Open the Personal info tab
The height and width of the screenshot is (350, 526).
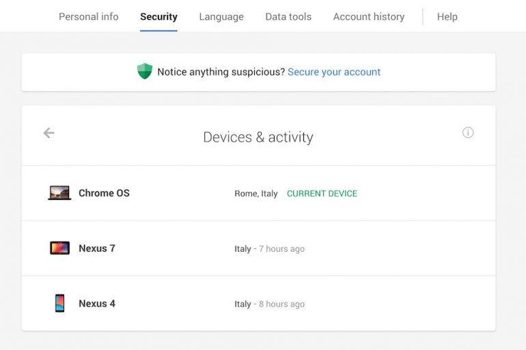pos(88,16)
